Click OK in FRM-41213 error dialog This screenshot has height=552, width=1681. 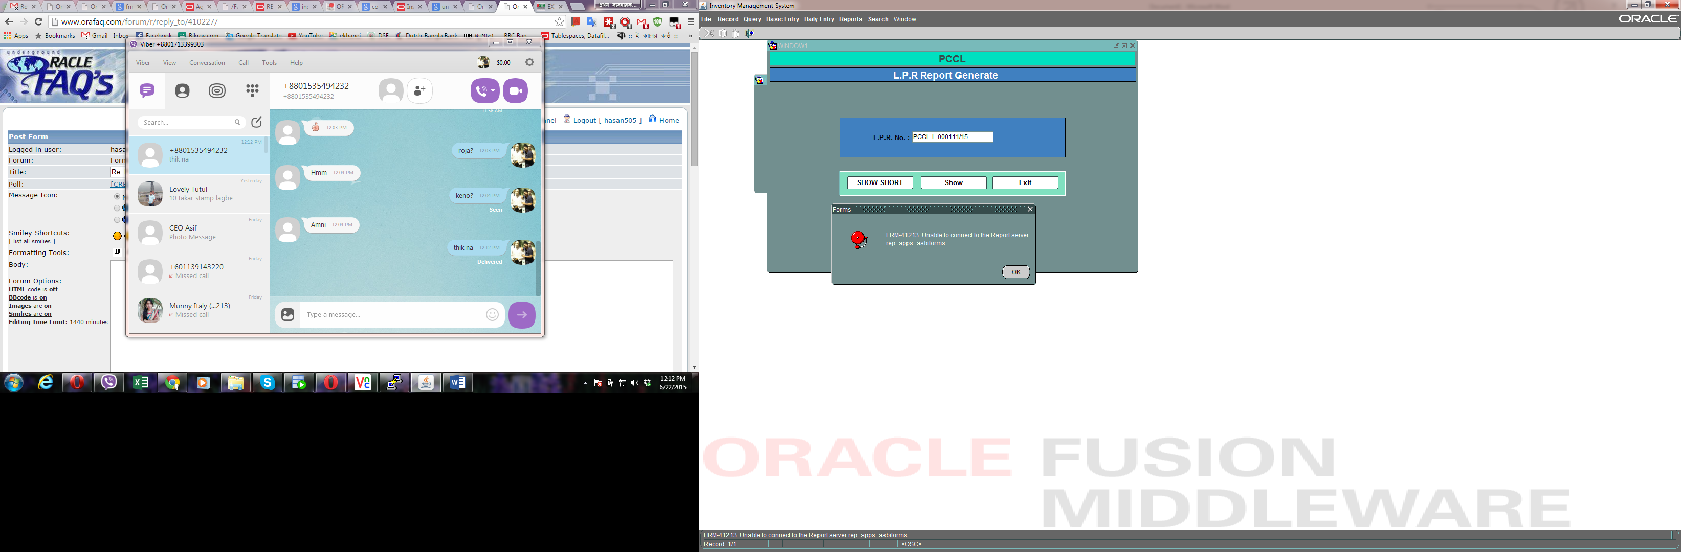click(1016, 272)
